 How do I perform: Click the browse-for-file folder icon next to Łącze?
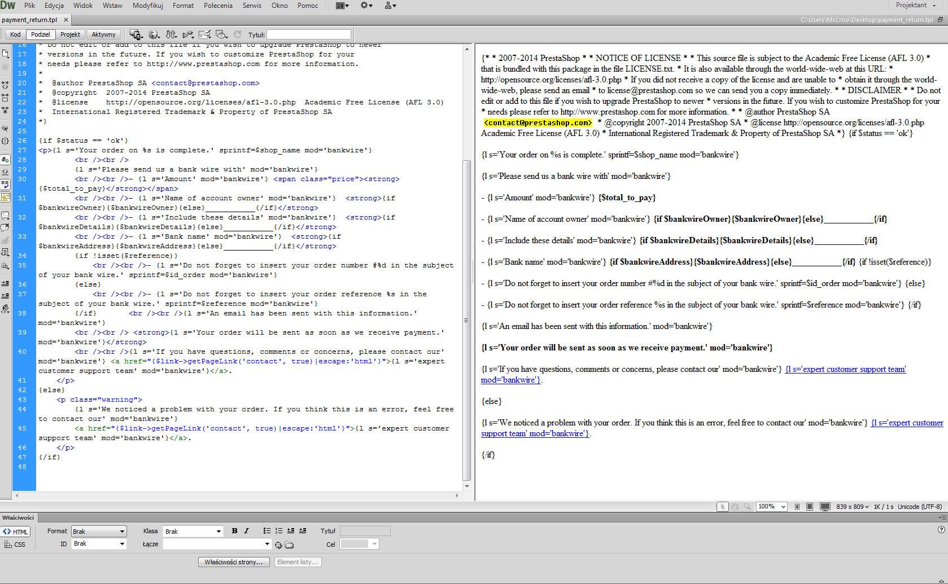point(289,545)
